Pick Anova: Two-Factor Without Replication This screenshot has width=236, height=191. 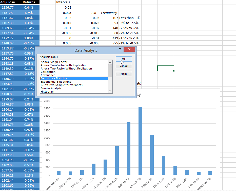tap(66, 68)
